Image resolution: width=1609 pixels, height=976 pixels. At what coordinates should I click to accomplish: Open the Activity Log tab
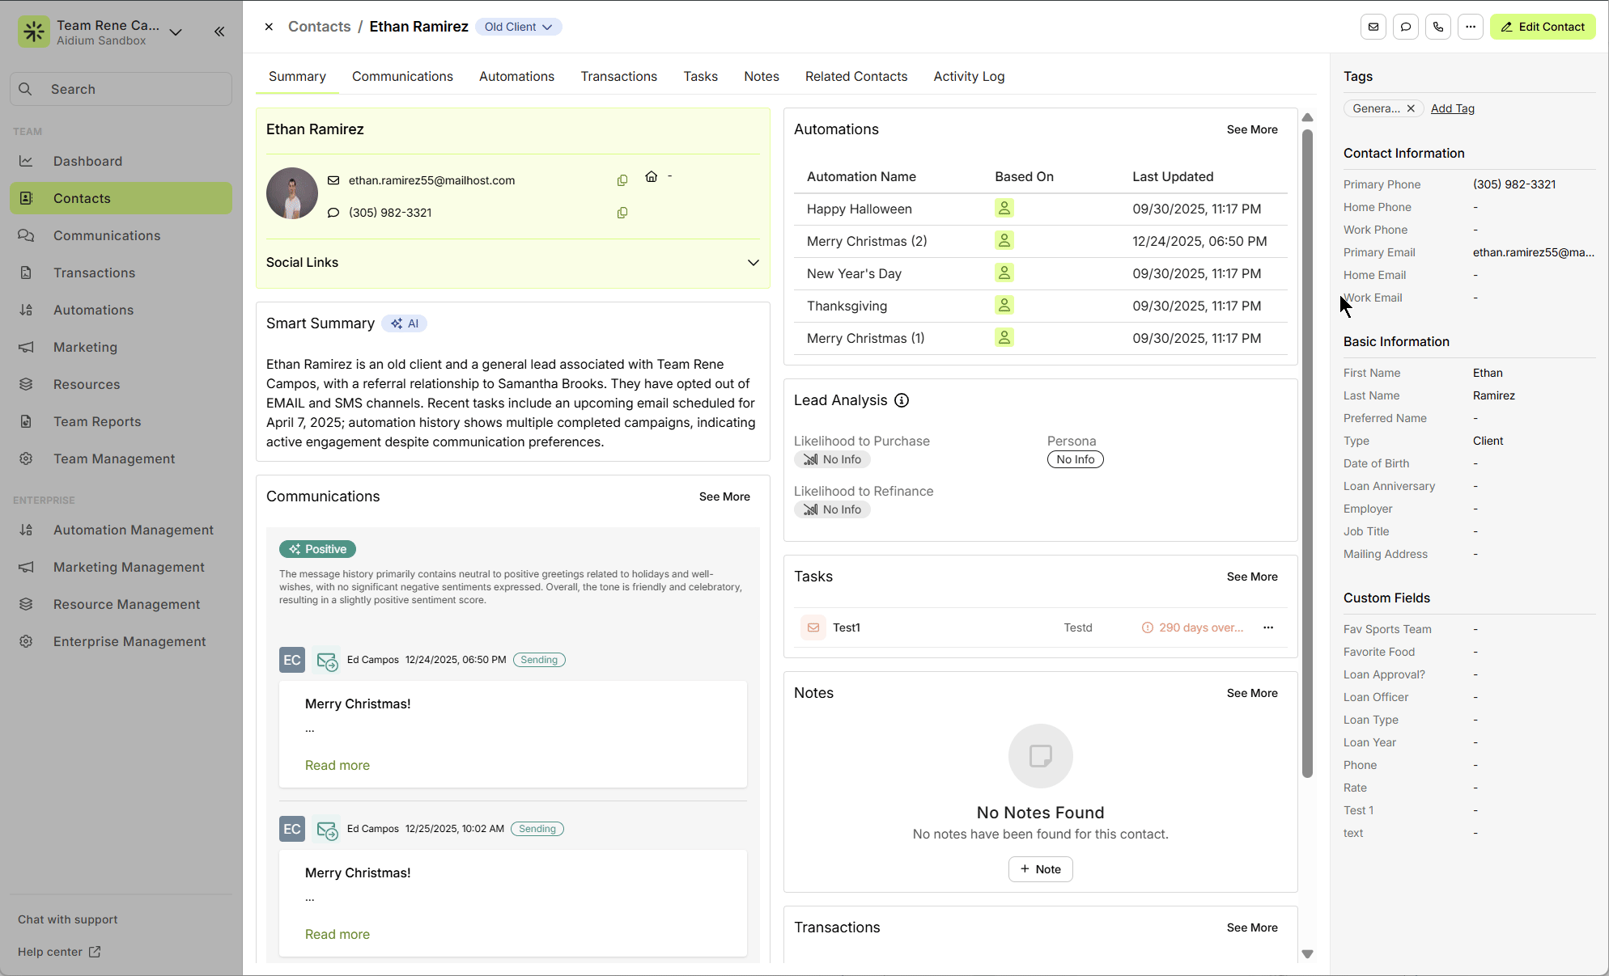coord(969,76)
